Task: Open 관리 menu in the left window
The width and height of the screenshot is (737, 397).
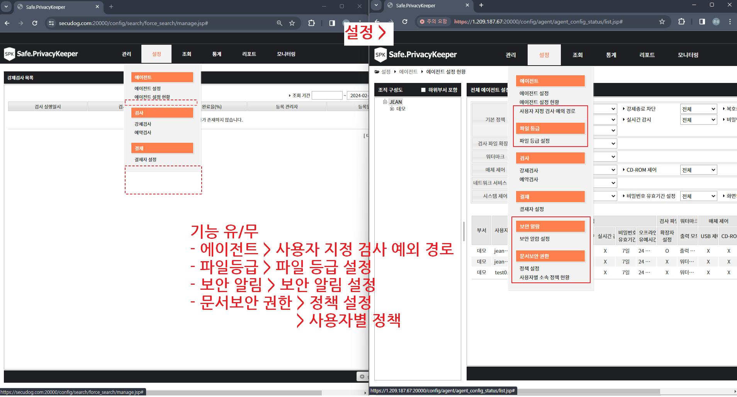Action: click(126, 54)
